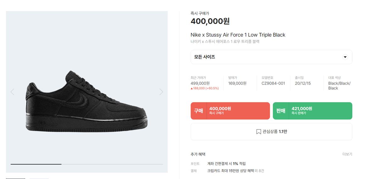
Task: Click the red 구매 buy button
Action: 230,111
